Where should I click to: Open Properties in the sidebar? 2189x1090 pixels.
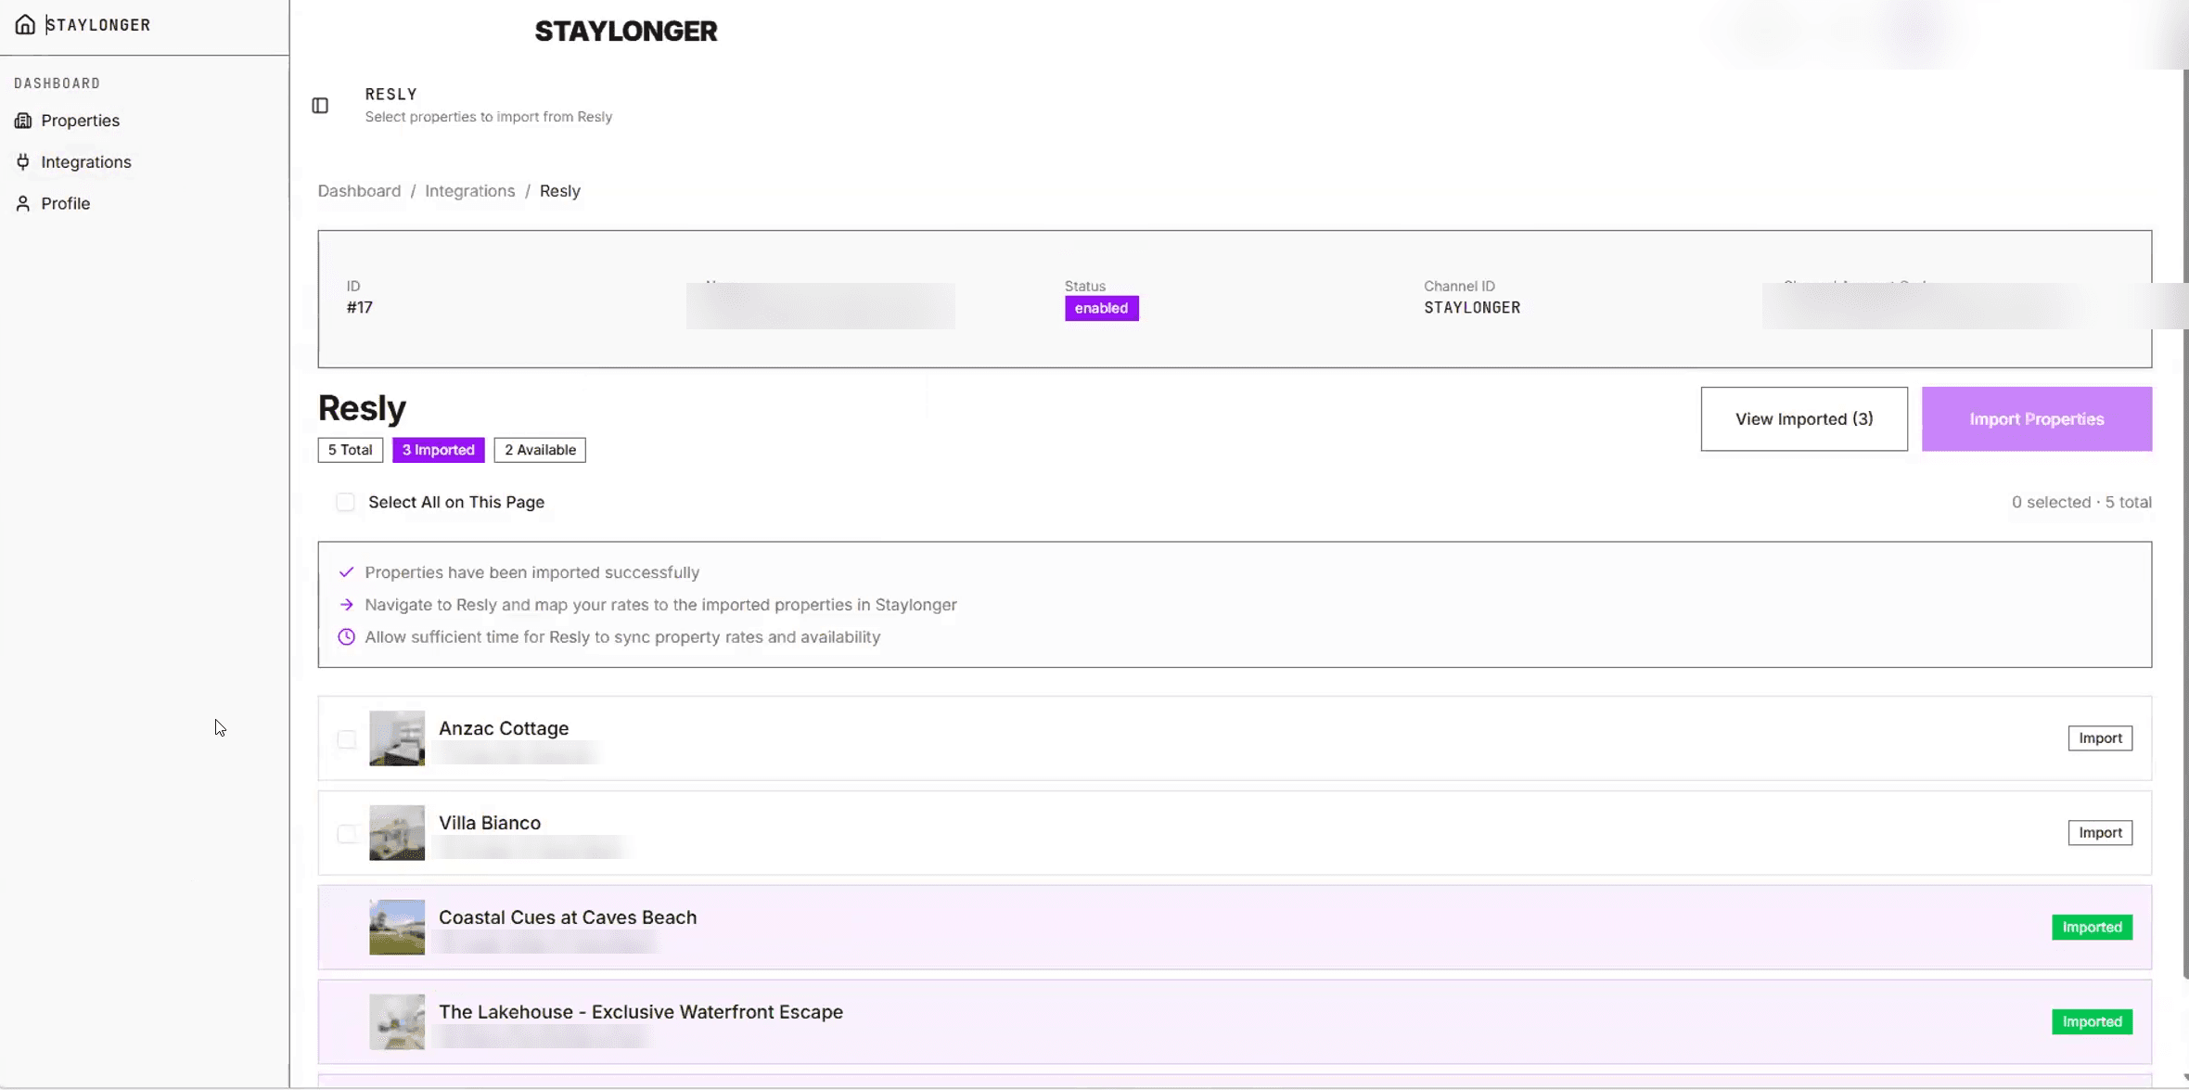tap(81, 121)
